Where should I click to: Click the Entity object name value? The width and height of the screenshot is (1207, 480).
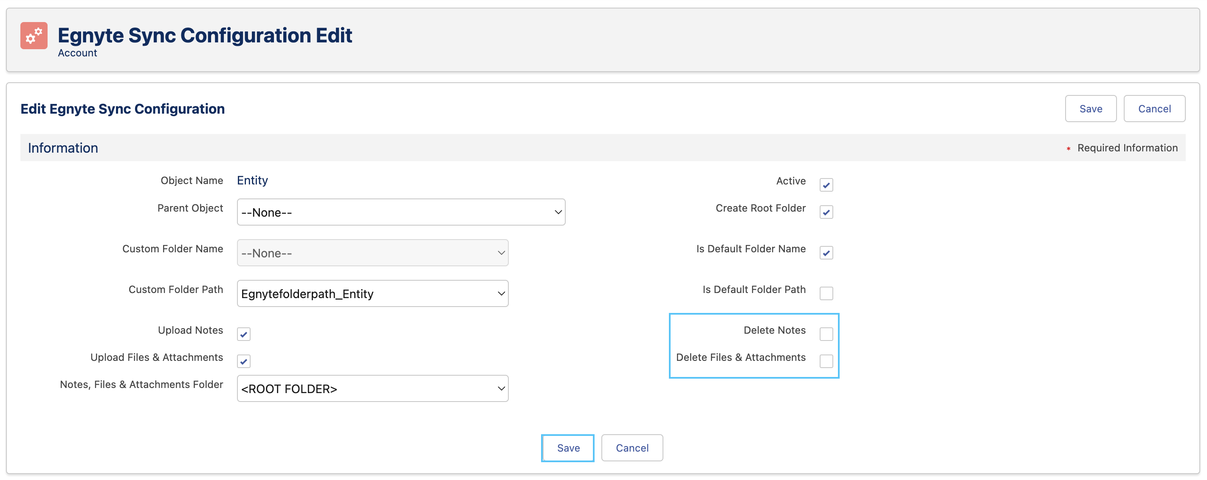point(252,181)
